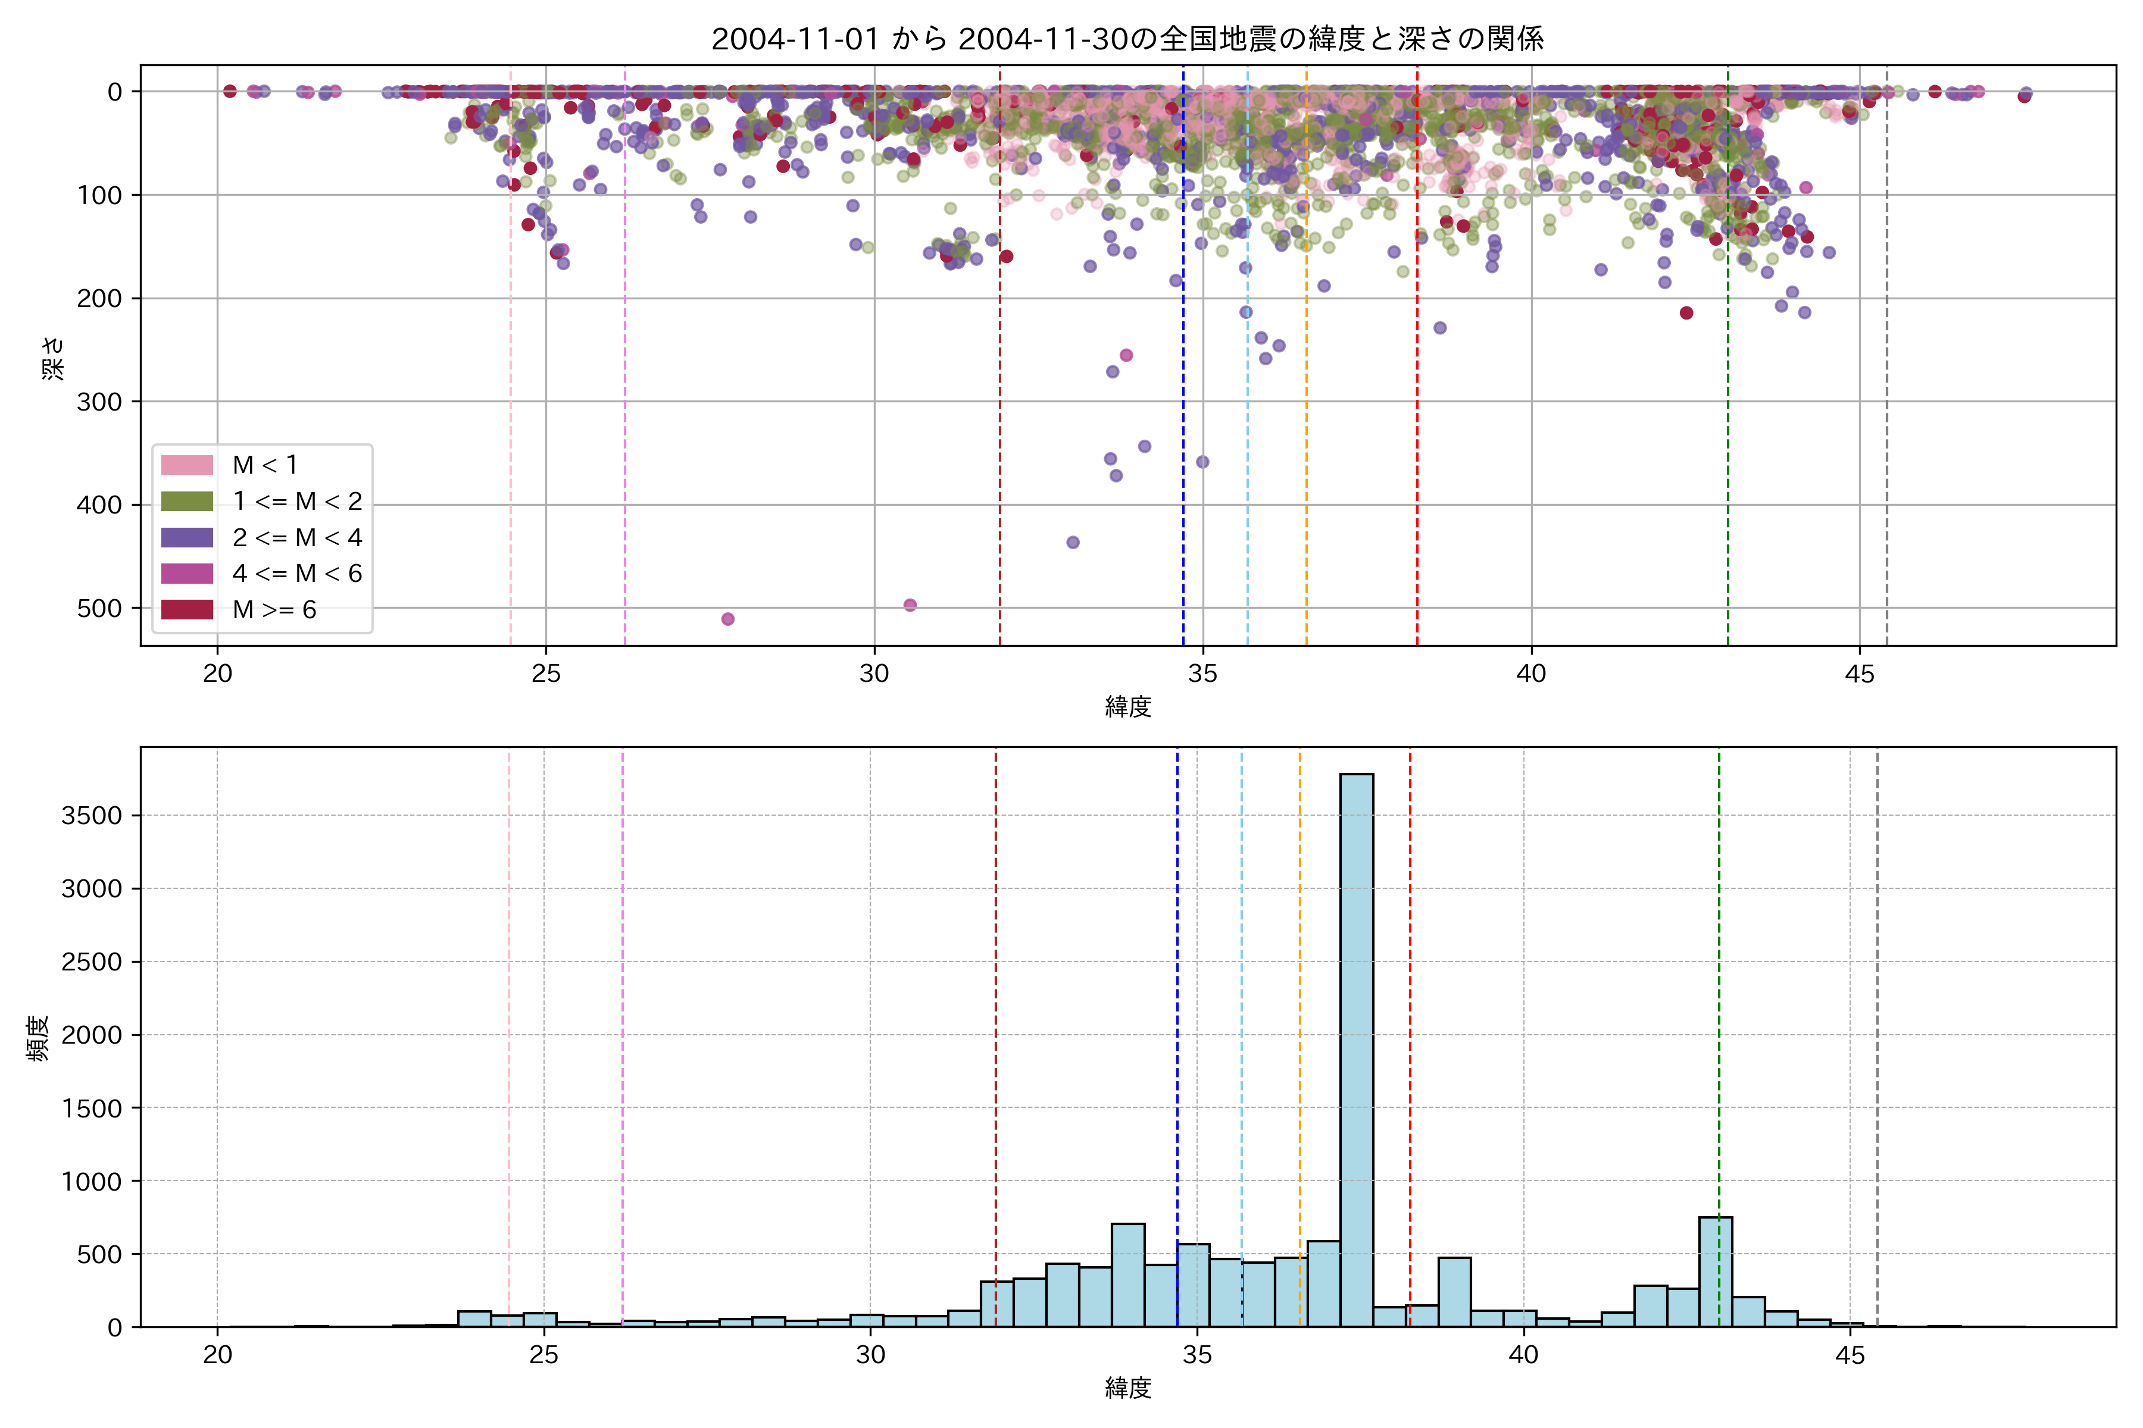
Task: Click the pink M < 1 legend swatch
Action: (x=187, y=465)
